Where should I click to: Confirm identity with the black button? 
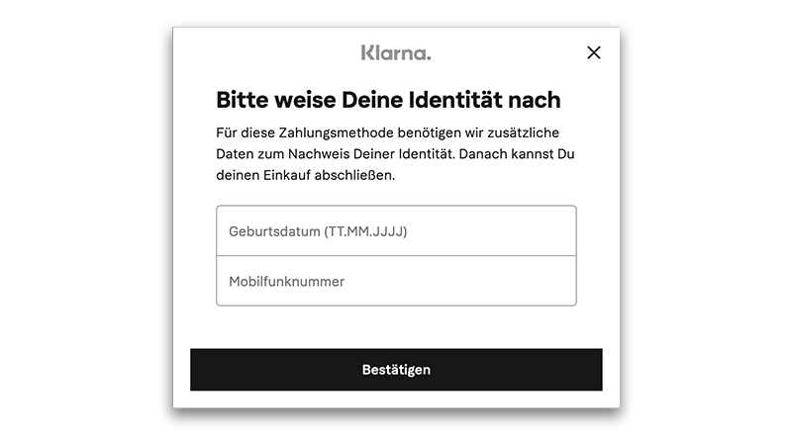pos(396,370)
